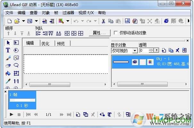Toggle the 仅移动活动对象 checkbox
This screenshot has height=128, width=194.
[x=116, y=33]
